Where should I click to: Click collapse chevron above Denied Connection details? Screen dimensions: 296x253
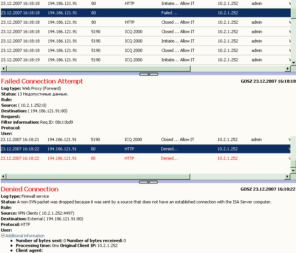coord(149,182)
